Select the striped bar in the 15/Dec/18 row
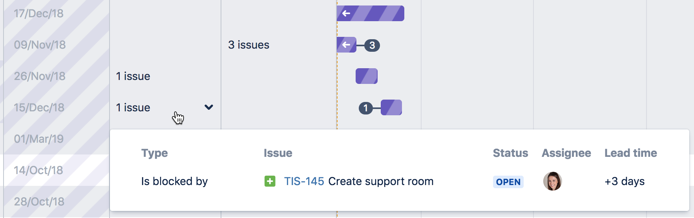694x218 pixels. pos(391,107)
